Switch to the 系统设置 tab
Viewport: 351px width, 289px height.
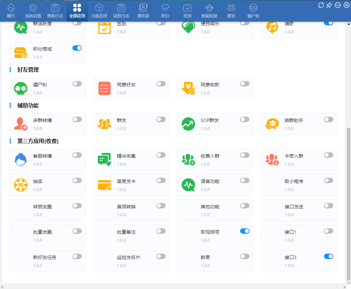click(x=33, y=11)
